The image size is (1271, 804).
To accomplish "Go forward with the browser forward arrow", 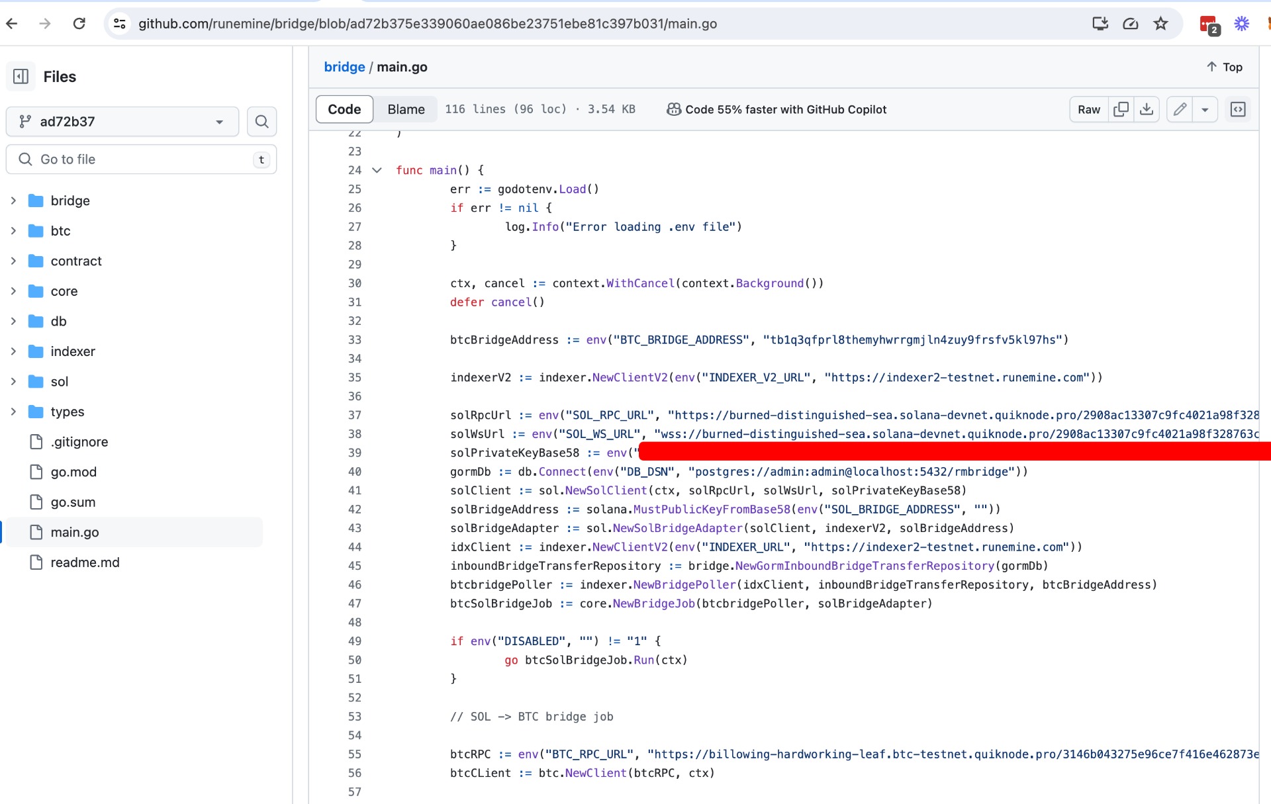I will pos(45,24).
